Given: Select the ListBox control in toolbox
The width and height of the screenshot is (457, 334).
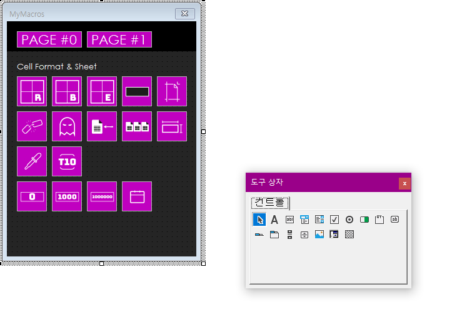Looking at the screenshot, I should [319, 220].
